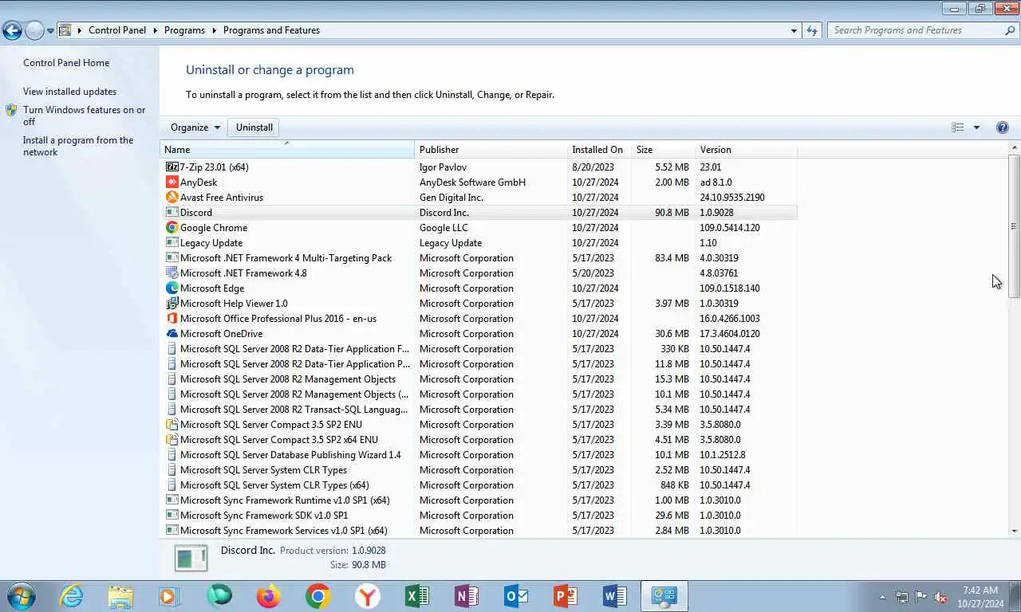Click the Back navigation arrow
The width and height of the screenshot is (1021, 612).
click(12, 31)
